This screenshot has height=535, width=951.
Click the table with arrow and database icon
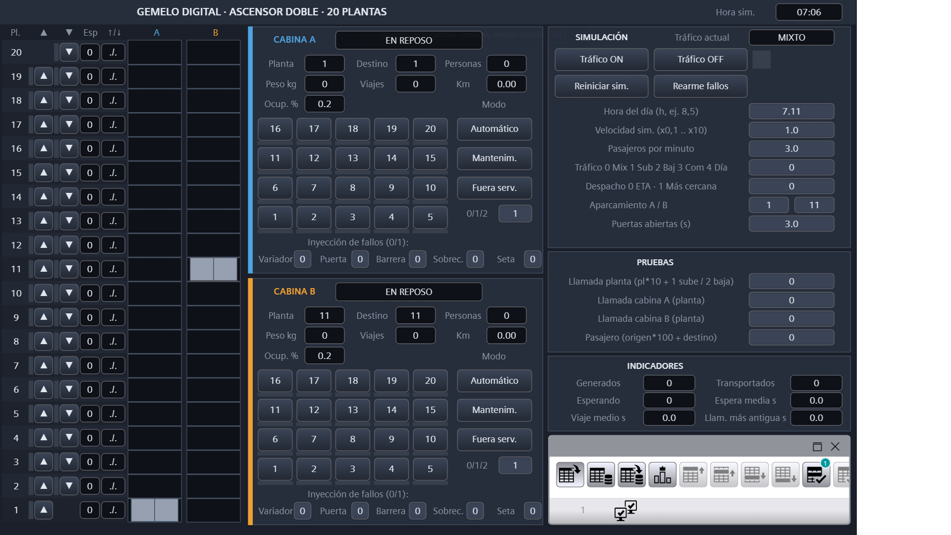(631, 475)
